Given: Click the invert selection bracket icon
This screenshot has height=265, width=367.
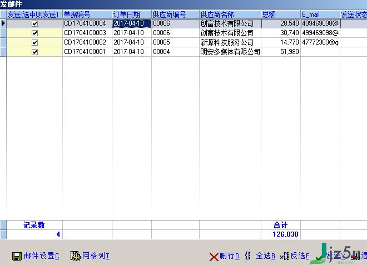Looking at the screenshot, I should (284, 256).
